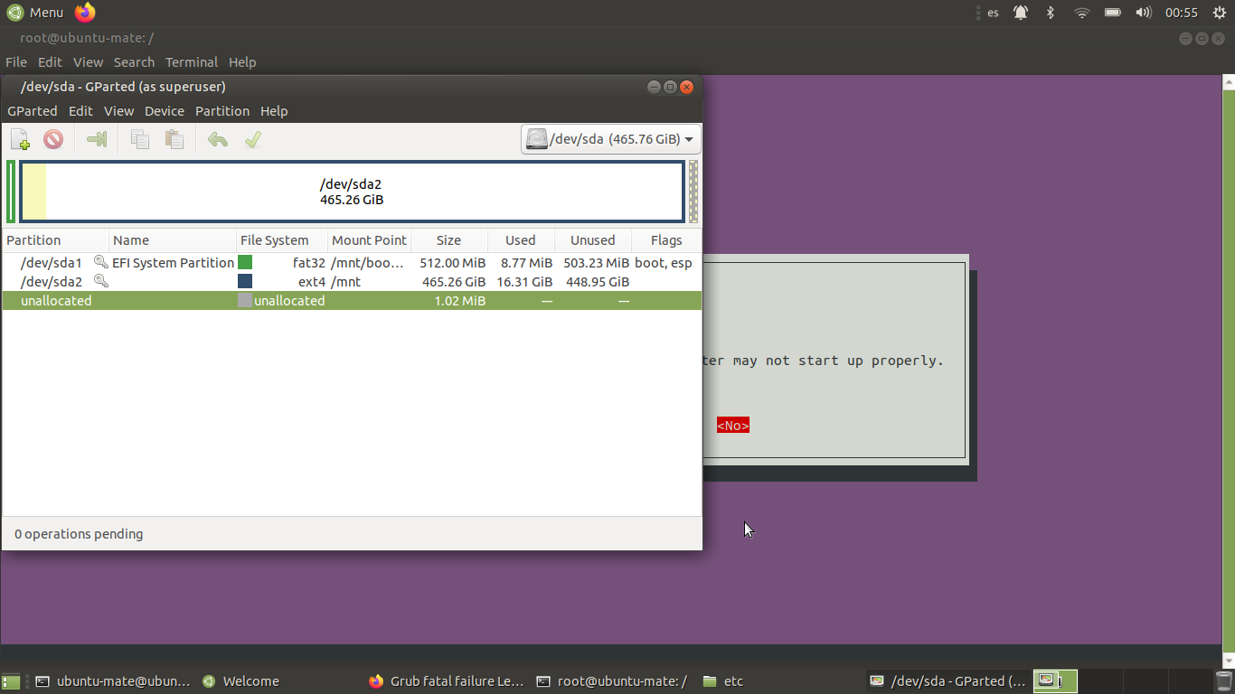Open the /dev/sda device selector dropdown

coord(611,139)
